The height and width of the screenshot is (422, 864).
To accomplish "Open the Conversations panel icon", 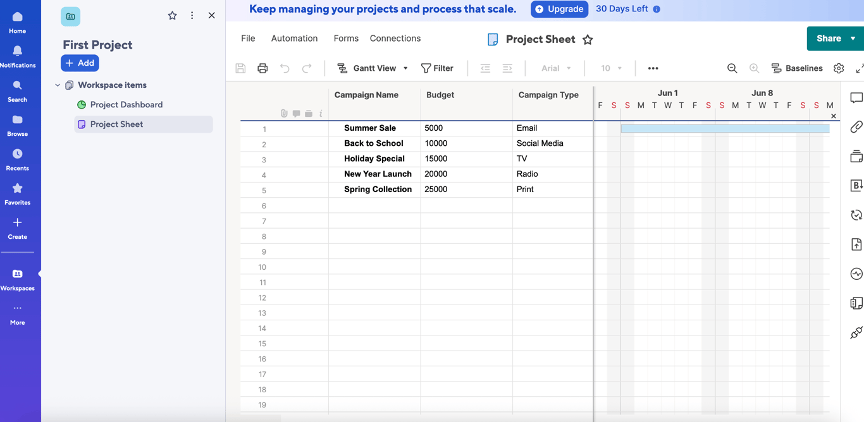I will click(x=856, y=98).
